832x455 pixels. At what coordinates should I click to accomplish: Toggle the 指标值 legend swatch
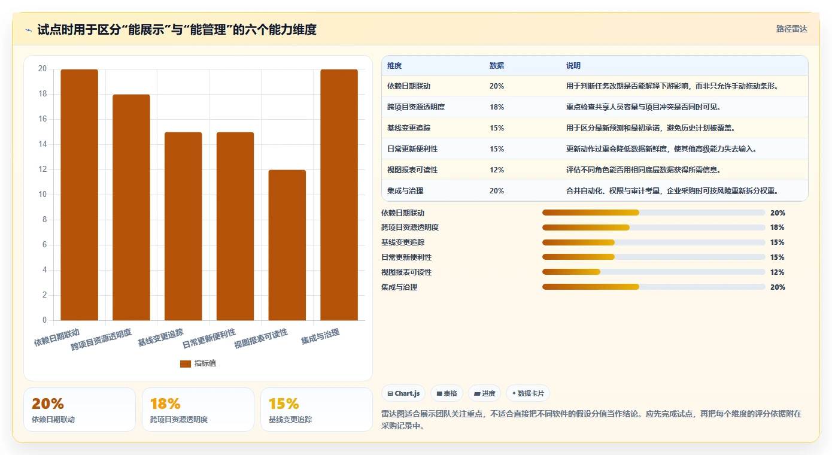click(186, 363)
